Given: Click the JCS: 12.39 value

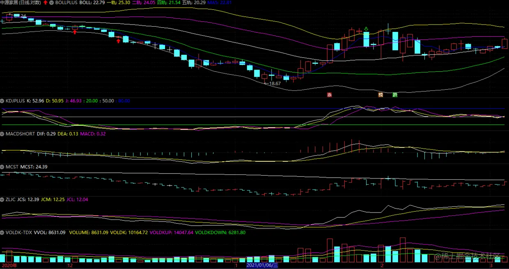Looking at the screenshot, I should click(x=28, y=200).
